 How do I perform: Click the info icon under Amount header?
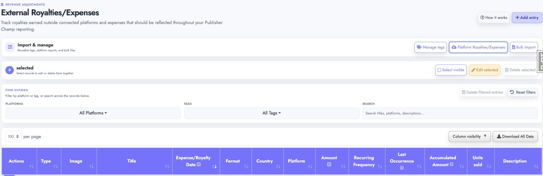[x=329, y=164]
